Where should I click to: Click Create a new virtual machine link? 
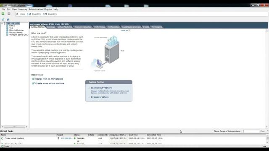coord(50,83)
